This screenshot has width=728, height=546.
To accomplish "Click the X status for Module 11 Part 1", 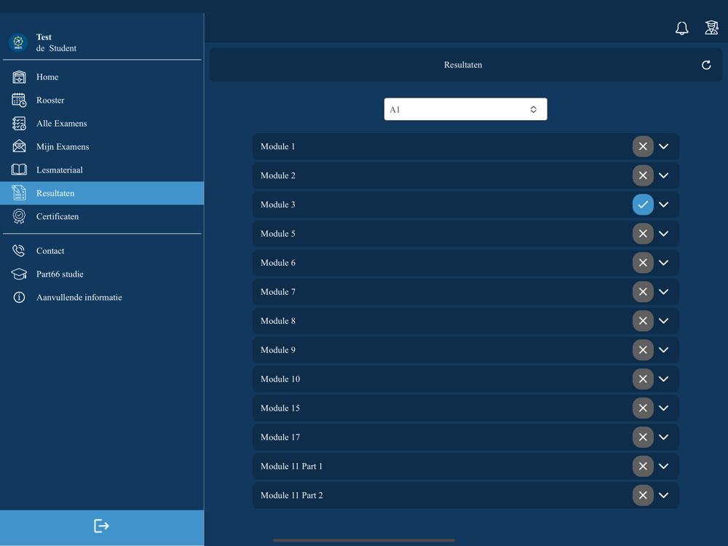I will click(x=643, y=466).
